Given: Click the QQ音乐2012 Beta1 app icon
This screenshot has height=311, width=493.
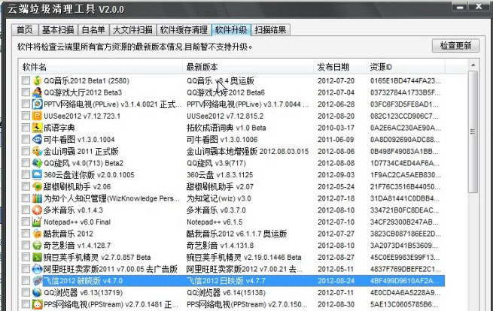Looking at the screenshot, I should [37, 80].
